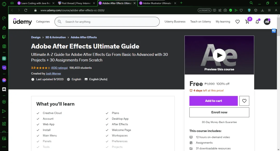
Task: Open My Flow arrow icon in sidebar
Action: [x=4, y=111]
